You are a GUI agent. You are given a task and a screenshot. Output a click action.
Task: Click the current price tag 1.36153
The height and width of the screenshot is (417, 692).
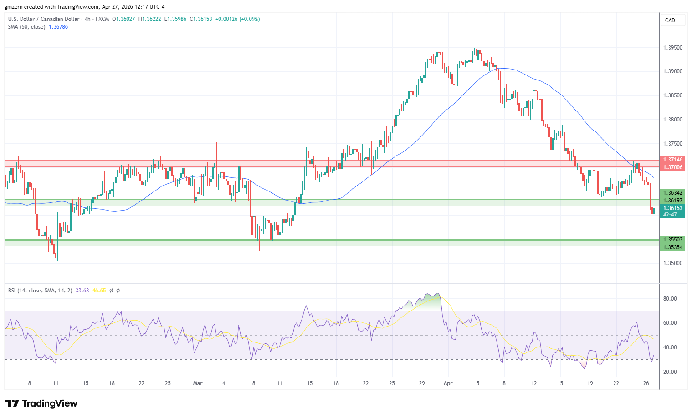pos(672,208)
